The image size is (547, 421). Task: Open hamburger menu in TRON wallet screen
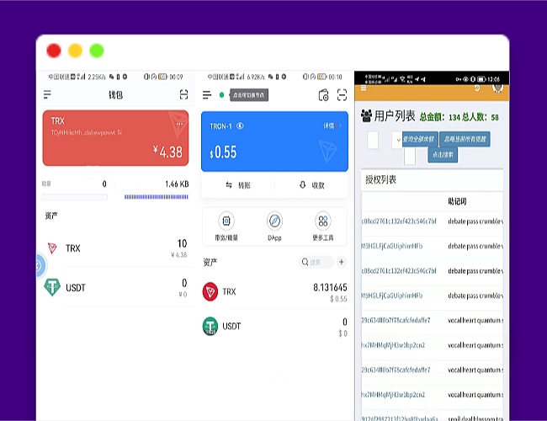coord(208,95)
